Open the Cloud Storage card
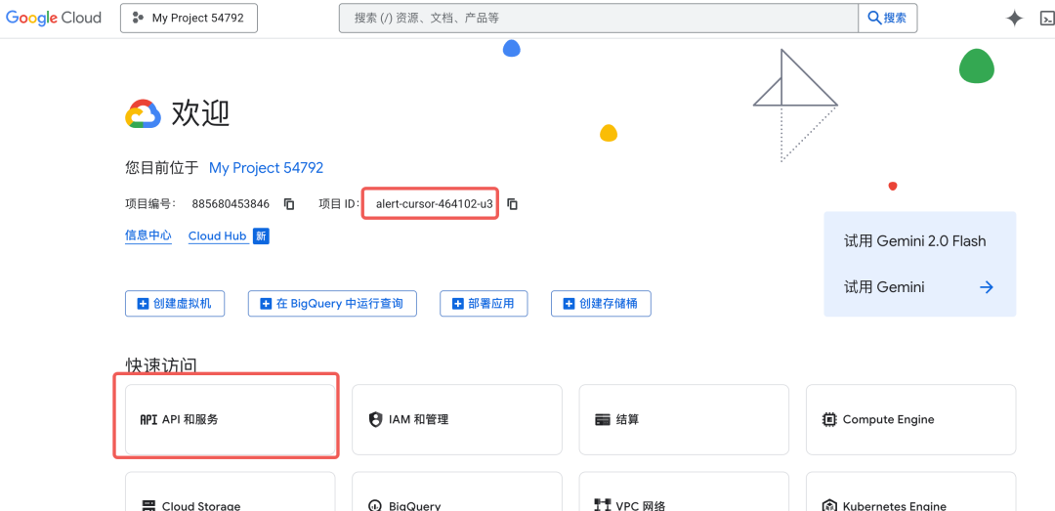 point(231,491)
